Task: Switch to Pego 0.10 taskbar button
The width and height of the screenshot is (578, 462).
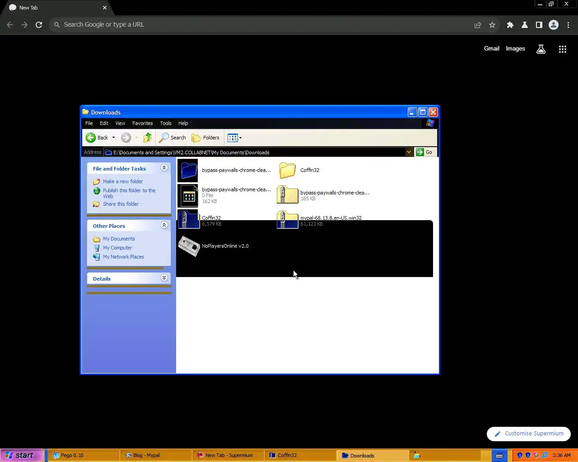Action: pyautogui.click(x=84, y=455)
